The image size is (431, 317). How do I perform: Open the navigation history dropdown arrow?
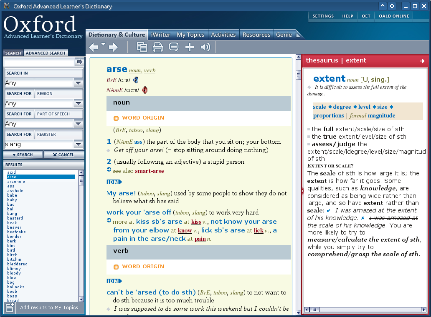tap(103, 44)
